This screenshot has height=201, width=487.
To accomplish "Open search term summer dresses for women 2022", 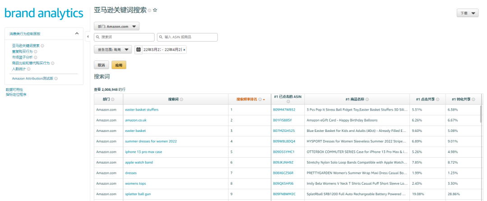I will pos(151,141).
